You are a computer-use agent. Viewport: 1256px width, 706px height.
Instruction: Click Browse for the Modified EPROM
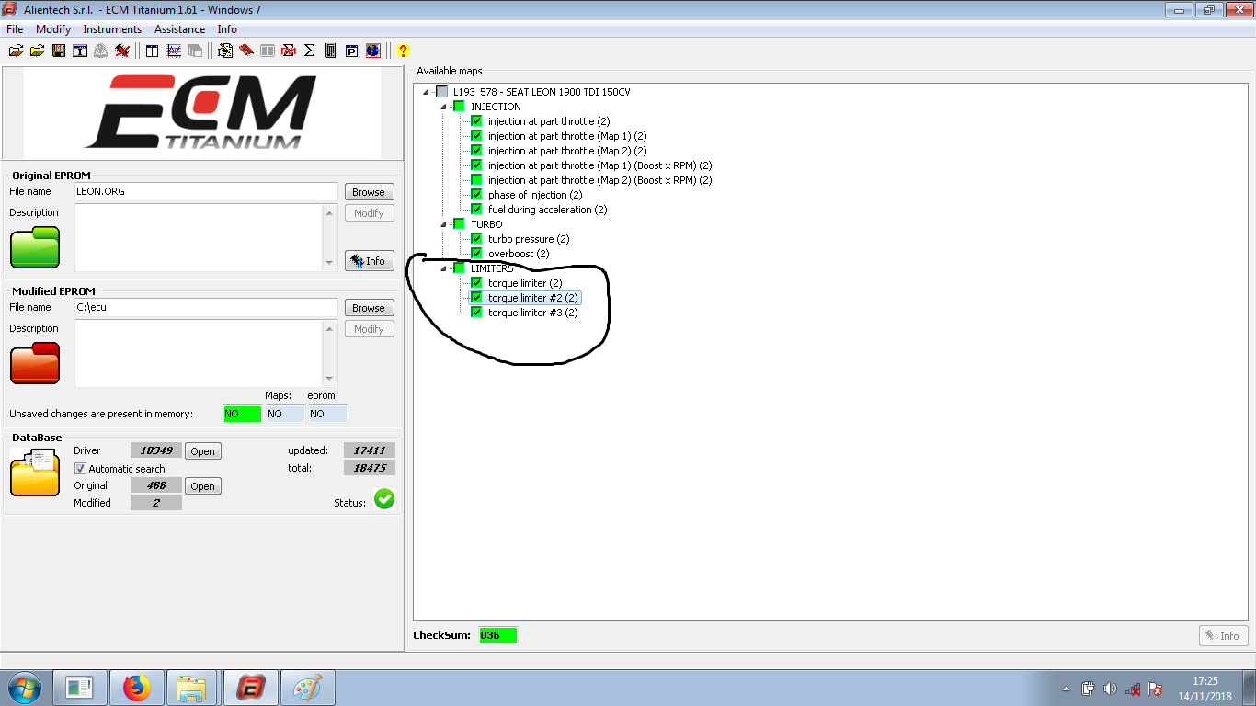click(x=369, y=308)
